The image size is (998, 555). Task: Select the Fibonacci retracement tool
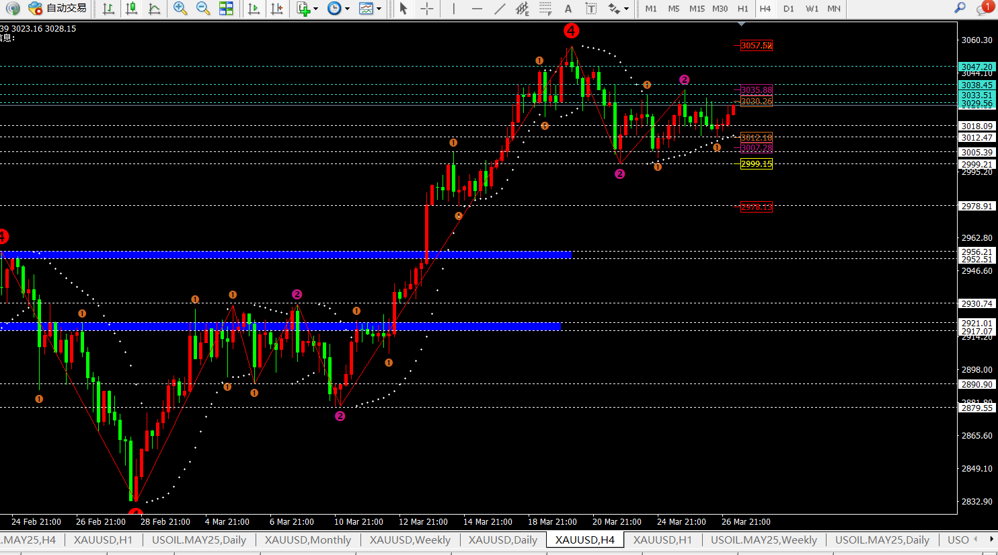[x=545, y=9]
